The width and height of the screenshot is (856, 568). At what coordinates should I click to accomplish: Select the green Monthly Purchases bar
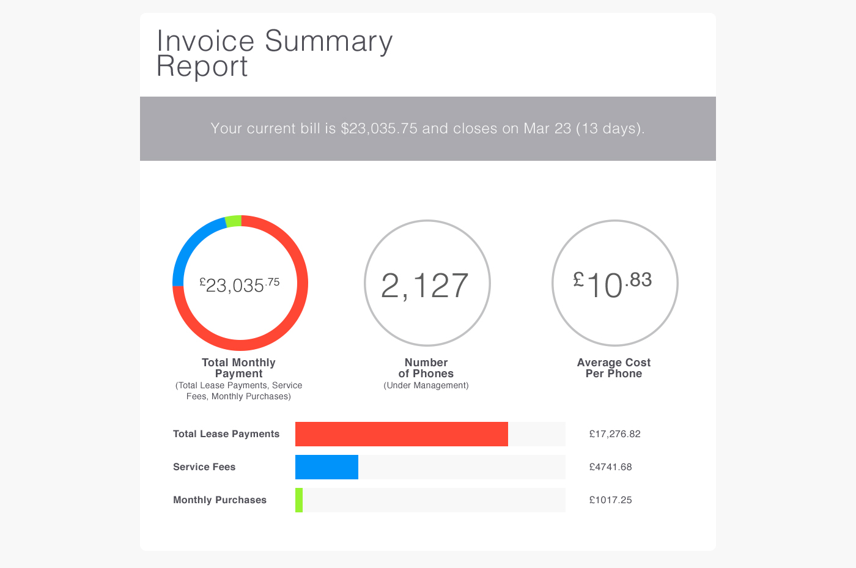pos(299,500)
